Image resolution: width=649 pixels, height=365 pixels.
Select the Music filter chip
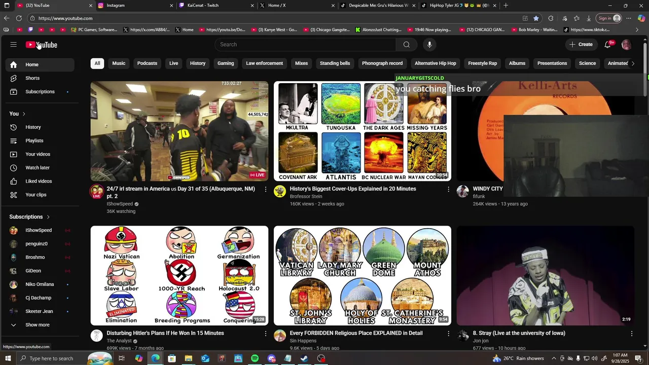[119, 63]
